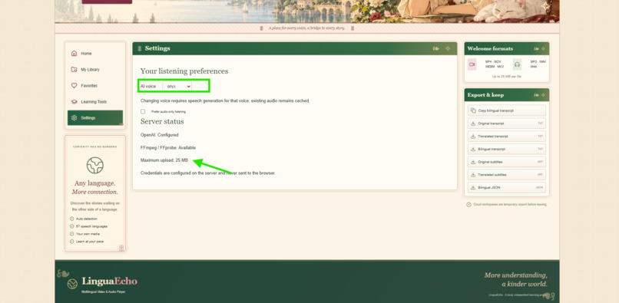Image resolution: width=619 pixels, height=303 pixels.
Task: Click the green headphones format icon
Action: 517,64
